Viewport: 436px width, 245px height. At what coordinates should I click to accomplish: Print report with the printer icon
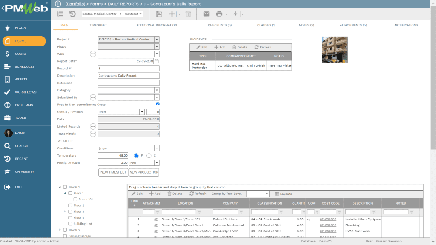tap(219, 14)
